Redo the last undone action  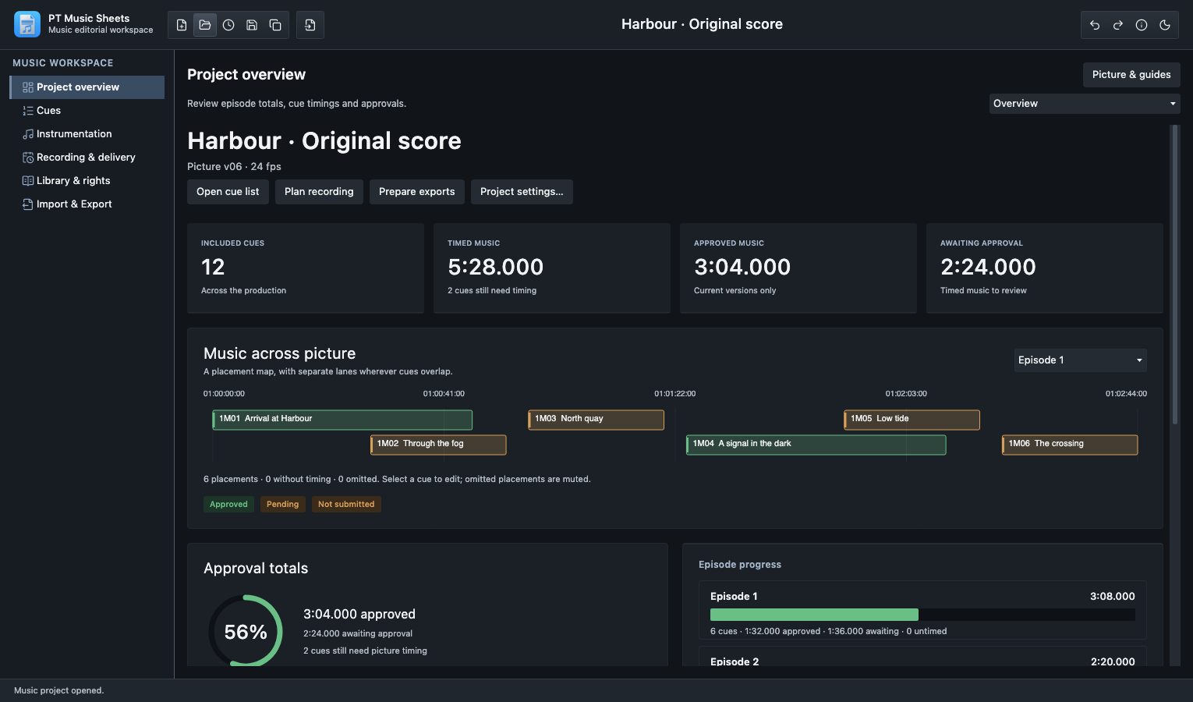[1118, 25]
